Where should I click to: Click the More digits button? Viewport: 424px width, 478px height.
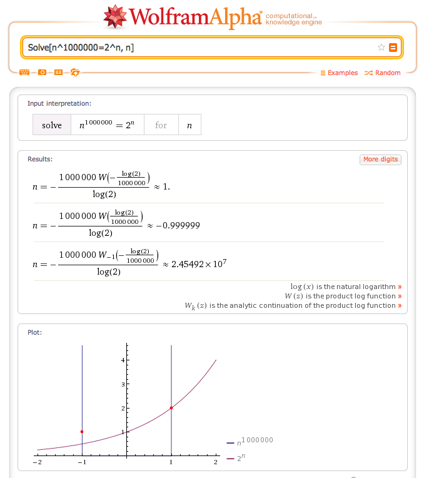380,160
